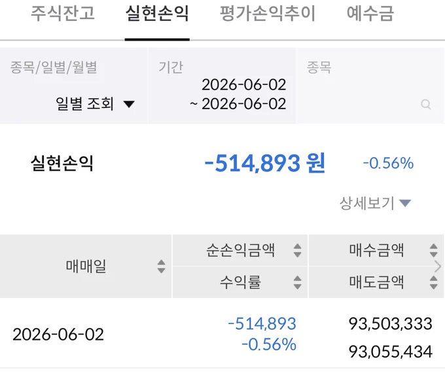Click the 순손익금액 column header label
The image size is (445, 383).
(240, 250)
